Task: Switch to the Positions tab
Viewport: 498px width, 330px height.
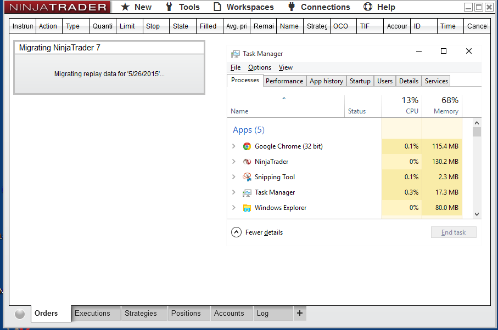Action: [189, 313]
